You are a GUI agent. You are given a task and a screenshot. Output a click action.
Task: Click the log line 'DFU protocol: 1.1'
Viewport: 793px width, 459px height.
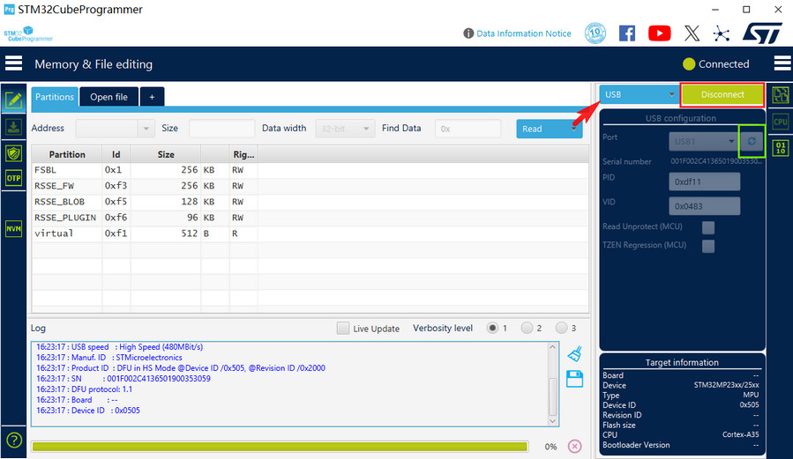pos(84,389)
